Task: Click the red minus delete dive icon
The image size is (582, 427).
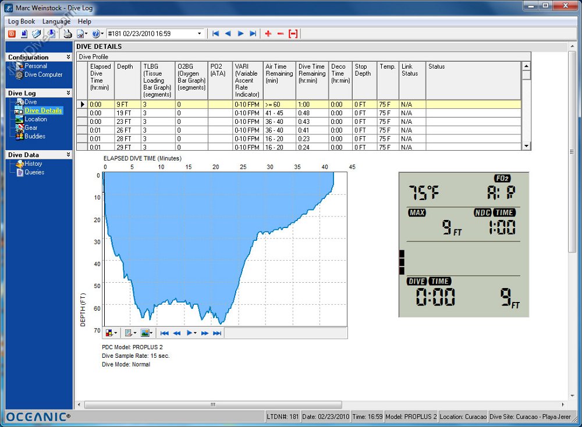Action: [x=281, y=34]
